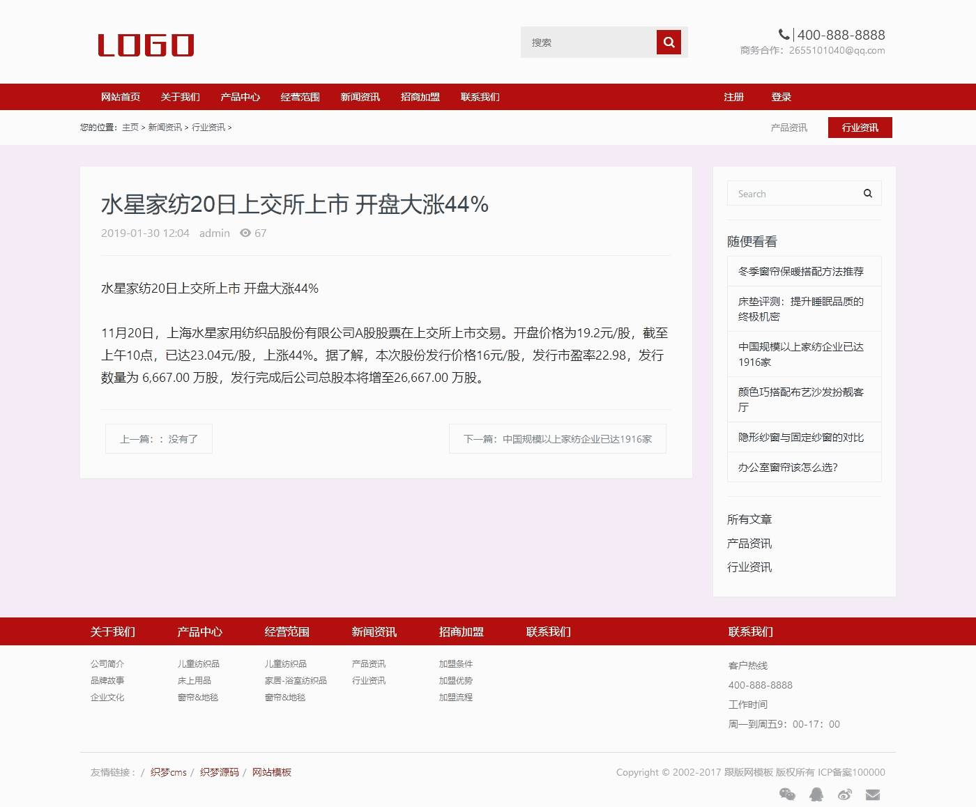This screenshot has height=807, width=976.
Task: Click the date 2019-01-30 12:04
Action: (x=145, y=233)
